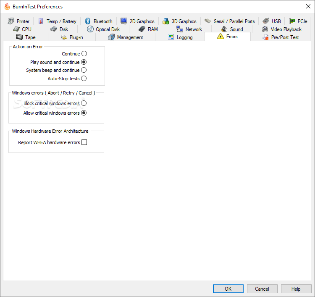Click the USB plug icon

click(x=266, y=21)
